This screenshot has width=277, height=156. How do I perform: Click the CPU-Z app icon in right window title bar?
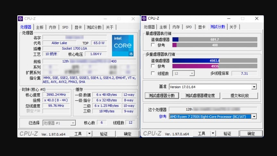(144, 18)
